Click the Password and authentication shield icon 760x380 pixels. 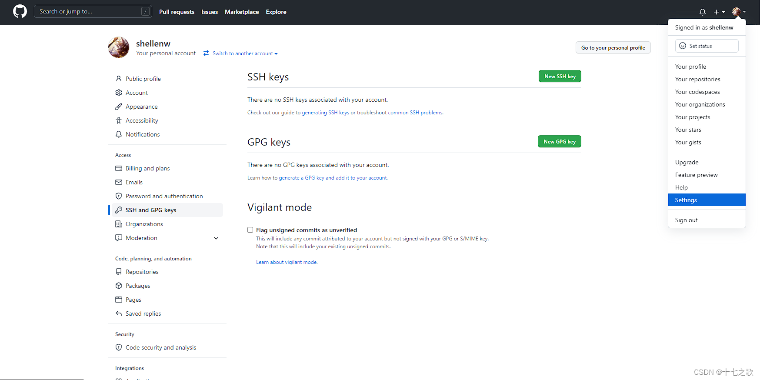[119, 196]
